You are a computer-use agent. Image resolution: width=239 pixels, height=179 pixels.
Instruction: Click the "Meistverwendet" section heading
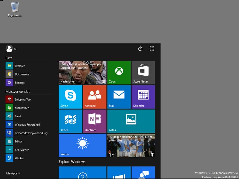(x=18, y=92)
